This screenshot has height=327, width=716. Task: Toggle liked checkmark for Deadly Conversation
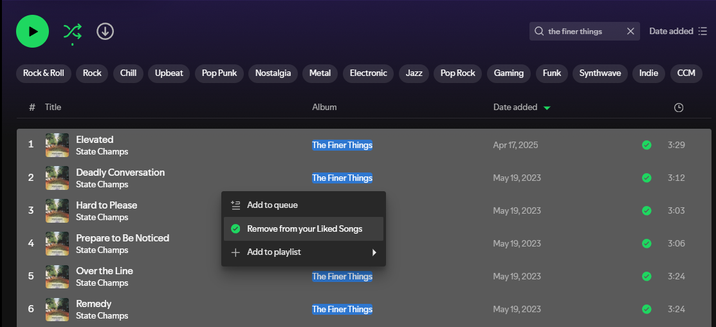(647, 178)
